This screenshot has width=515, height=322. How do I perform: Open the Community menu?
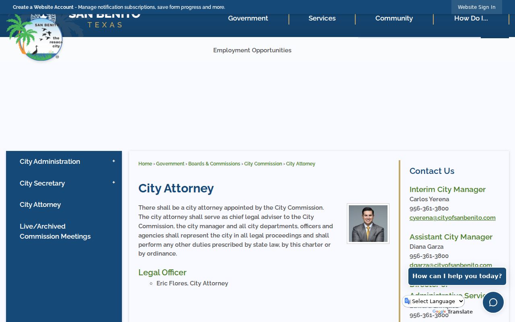394,19
